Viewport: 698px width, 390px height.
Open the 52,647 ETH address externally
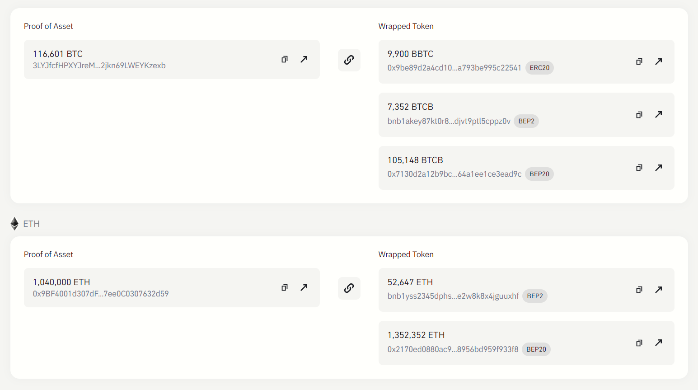659,290
